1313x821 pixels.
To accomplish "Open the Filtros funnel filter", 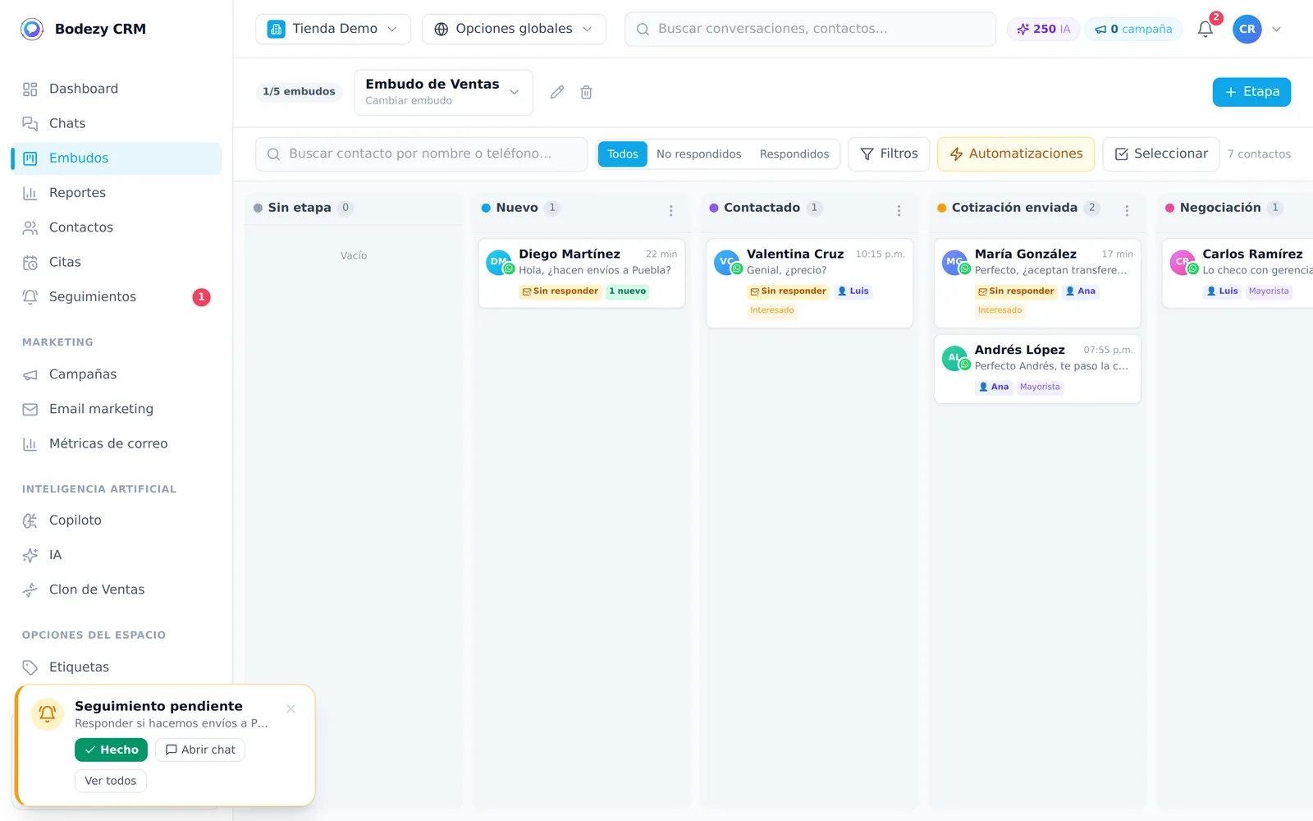I will coord(889,154).
